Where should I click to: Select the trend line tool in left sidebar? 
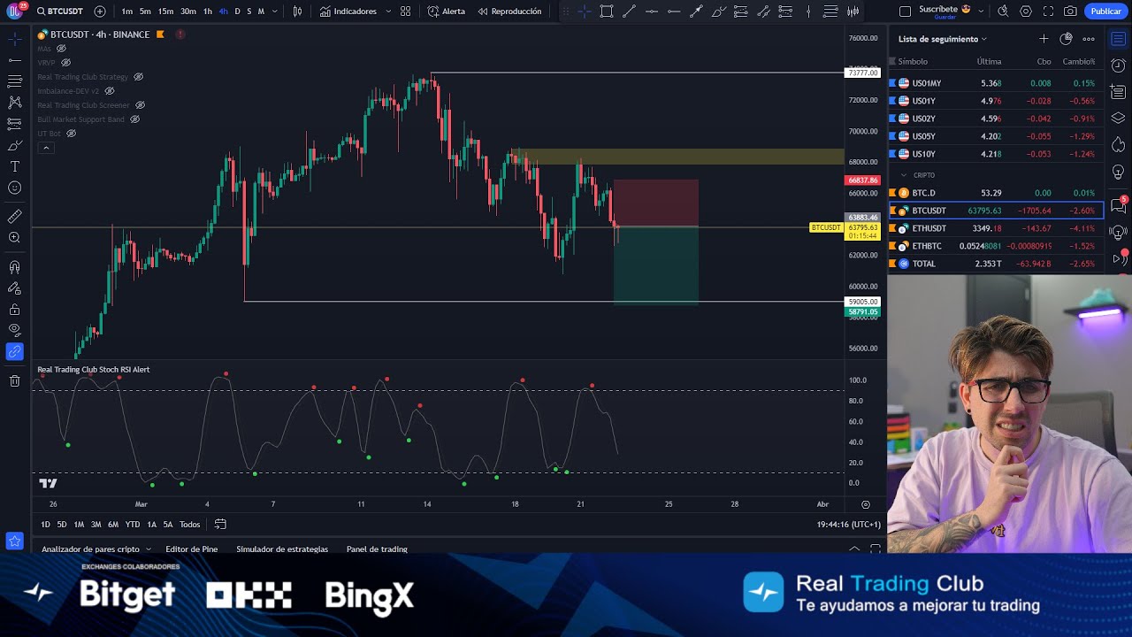point(15,60)
